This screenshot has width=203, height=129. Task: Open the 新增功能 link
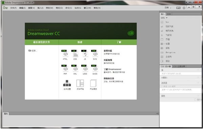point(108,51)
